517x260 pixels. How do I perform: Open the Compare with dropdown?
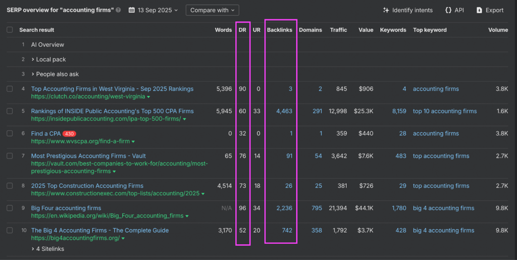coord(212,10)
